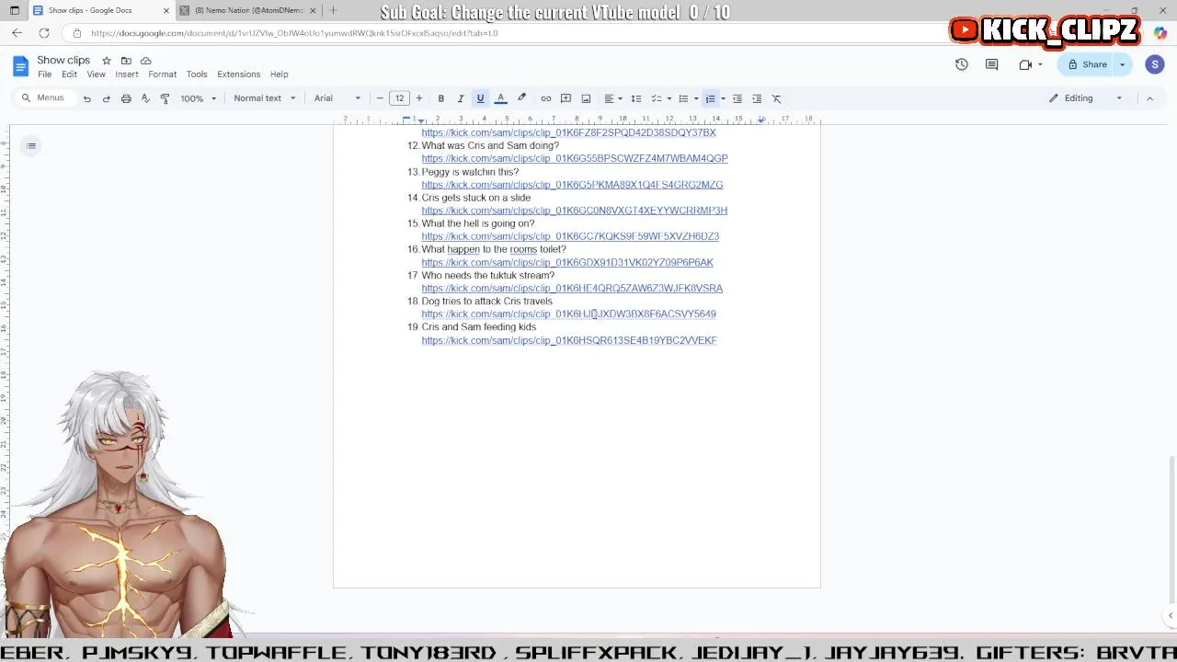Image resolution: width=1177 pixels, height=662 pixels.
Task: Open line and paragraph spacing
Action: point(635,98)
